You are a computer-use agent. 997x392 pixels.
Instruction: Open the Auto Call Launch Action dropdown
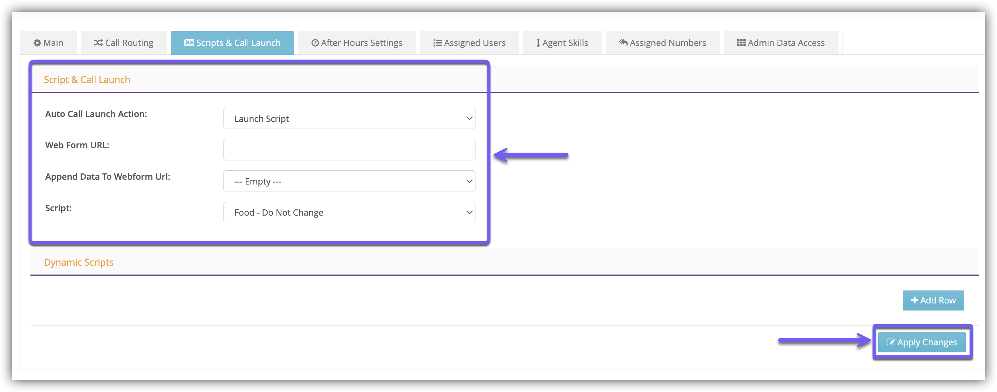[x=349, y=119]
